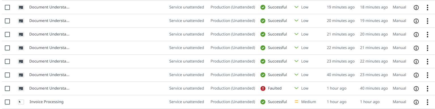Click info icon of job started 40 minutes ago

(416, 75)
